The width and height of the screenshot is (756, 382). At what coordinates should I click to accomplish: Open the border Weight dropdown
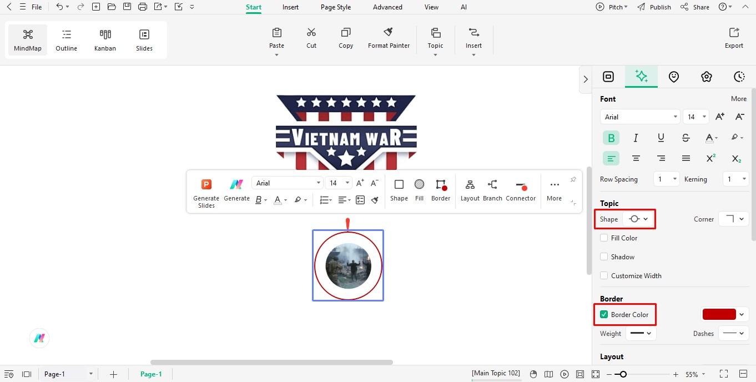pos(641,333)
